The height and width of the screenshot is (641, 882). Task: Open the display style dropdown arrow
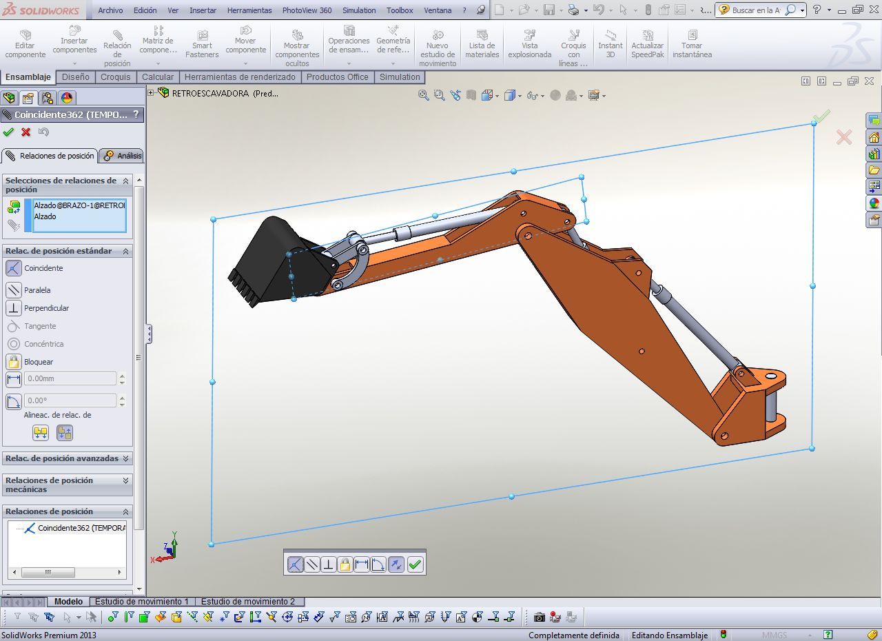tap(520, 96)
